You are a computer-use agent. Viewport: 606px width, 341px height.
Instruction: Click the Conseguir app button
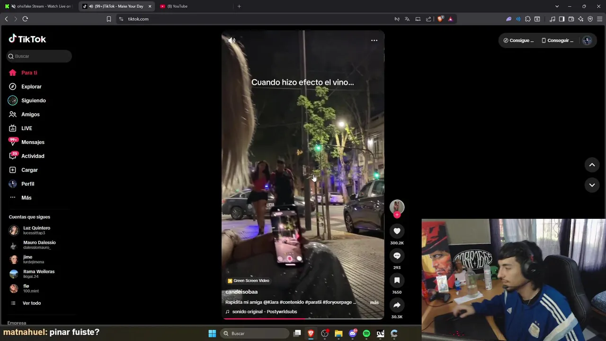click(557, 40)
